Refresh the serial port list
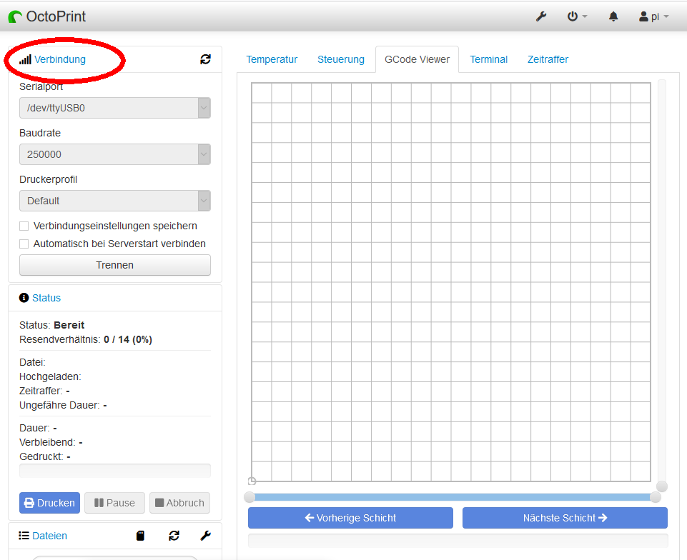This screenshot has width=687, height=560. [x=205, y=60]
